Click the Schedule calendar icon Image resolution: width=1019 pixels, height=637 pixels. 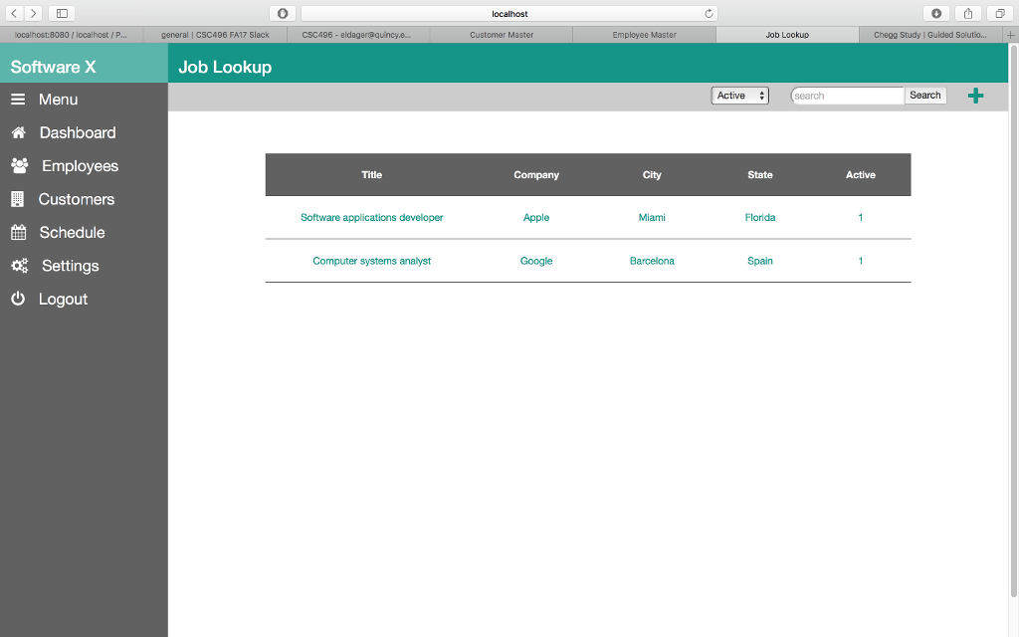[19, 232]
